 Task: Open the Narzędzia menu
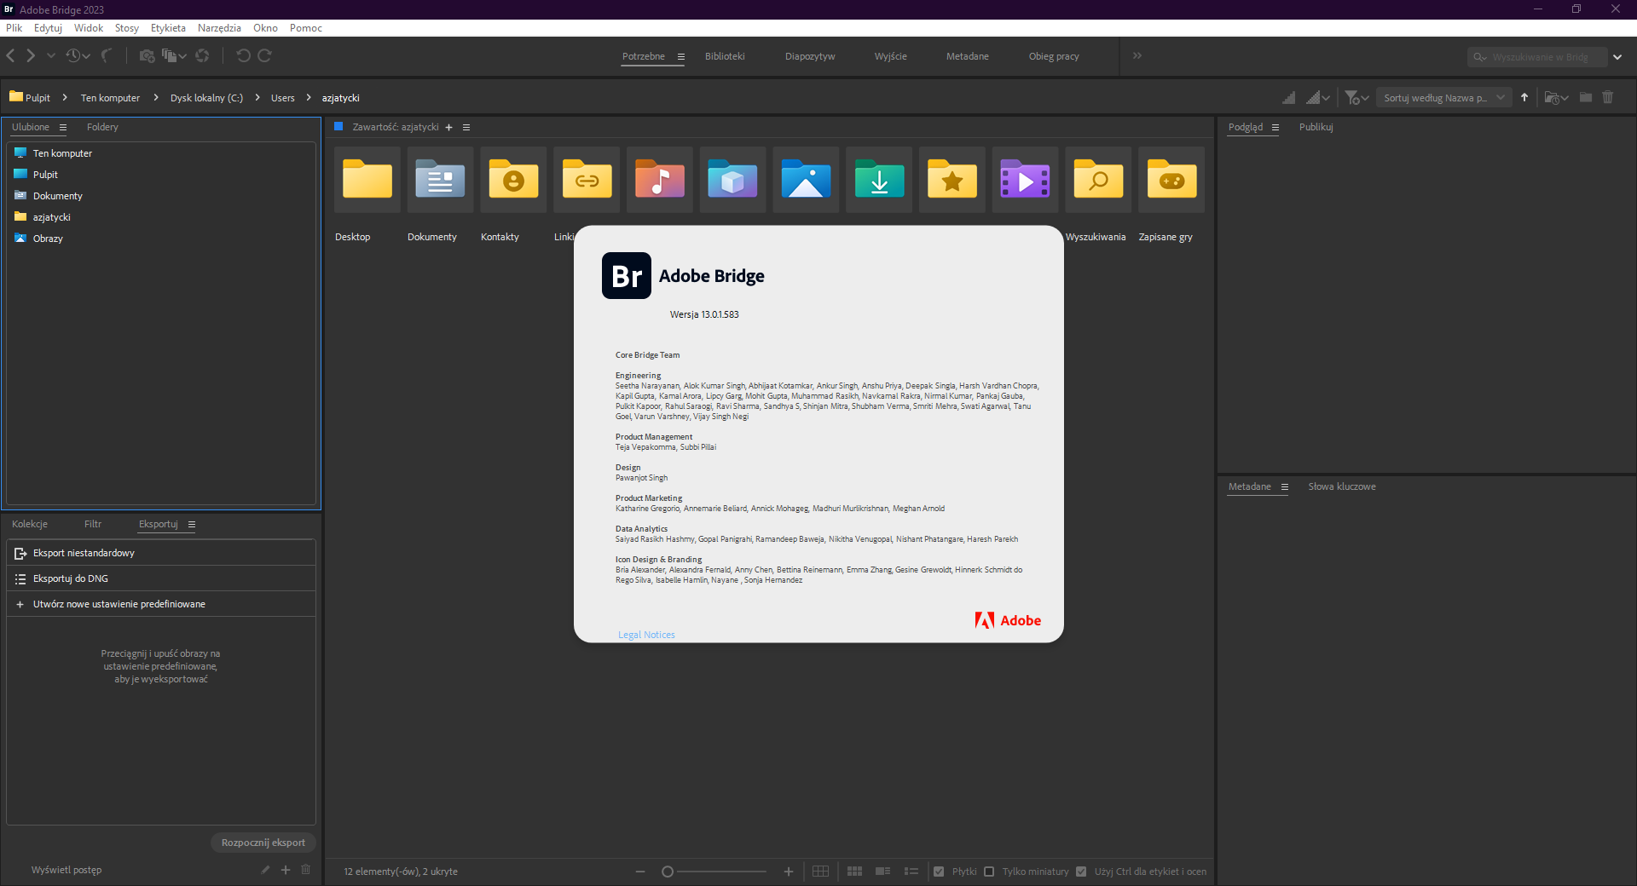[x=219, y=28]
